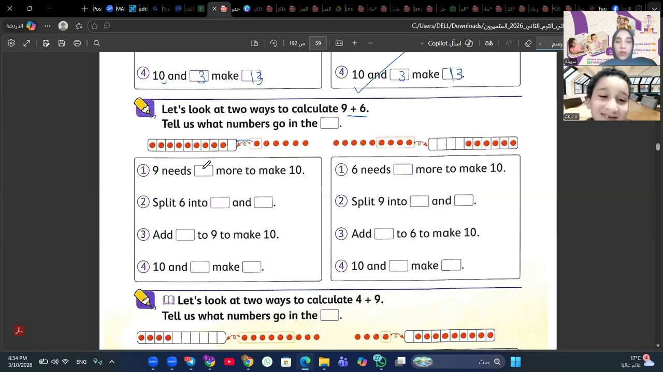Open Microsoft Teams on taskbar
Image resolution: width=663 pixels, height=372 pixels.
click(x=343, y=362)
